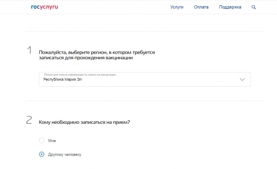This screenshot has height=169, width=277.
Task: Open search via the magnifying glass icon
Action: tap(253, 7)
